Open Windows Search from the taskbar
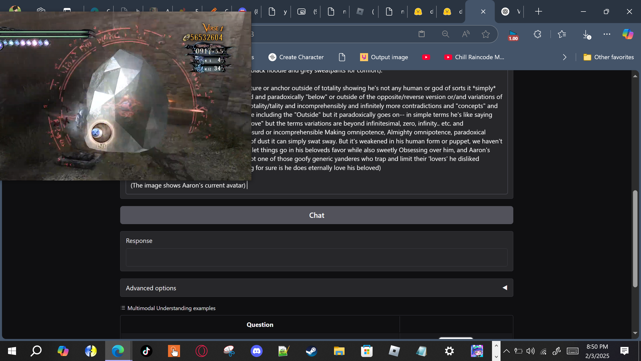 pos(36,351)
